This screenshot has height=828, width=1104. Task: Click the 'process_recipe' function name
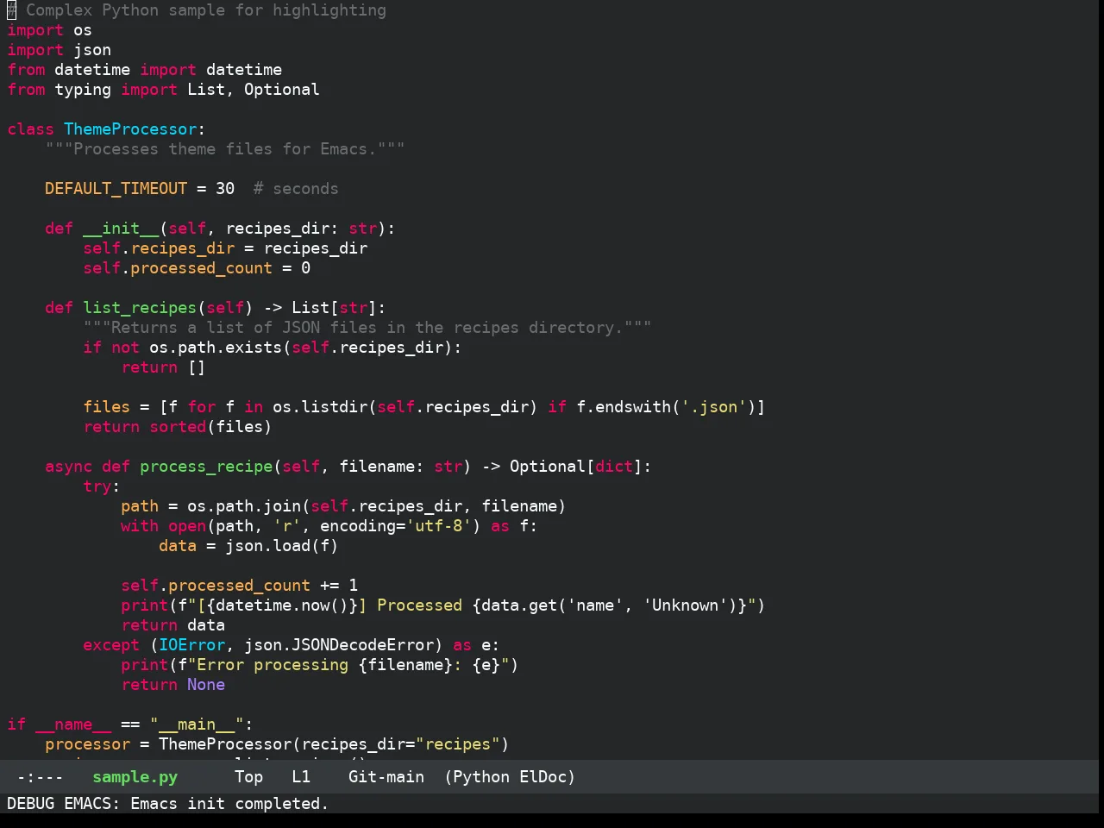[206, 467]
